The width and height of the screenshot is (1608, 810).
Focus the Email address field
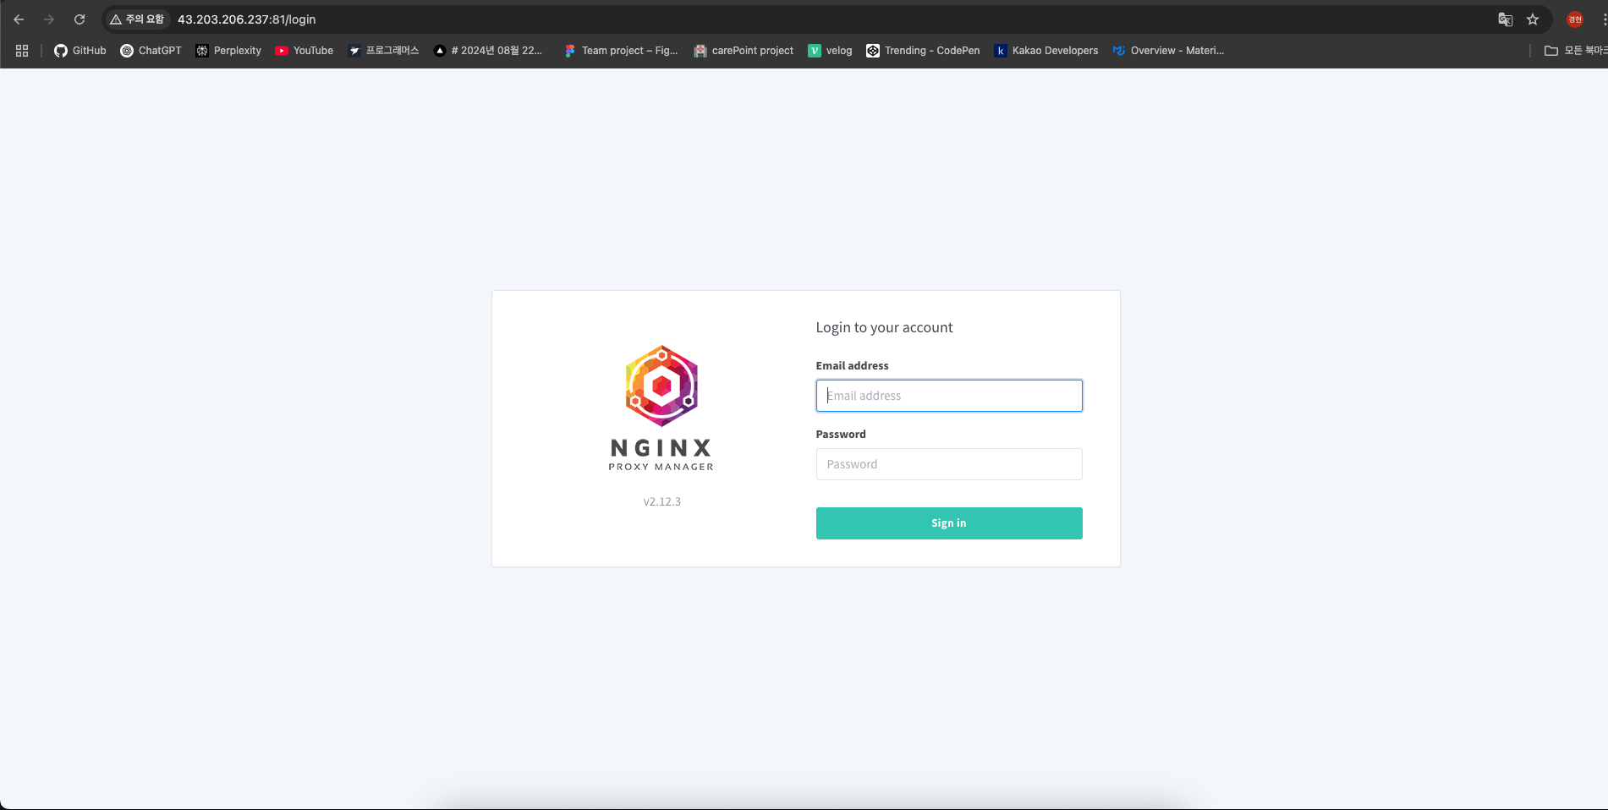coord(949,396)
